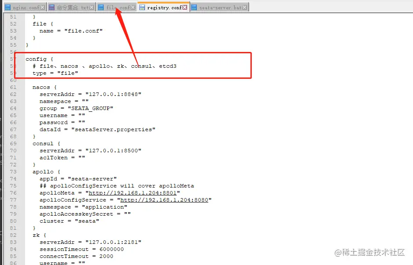The height and width of the screenshot is (265, 413).
Task: Place cursor on type = "file" line
Action: pyautogui.click(x=55, y=73)
